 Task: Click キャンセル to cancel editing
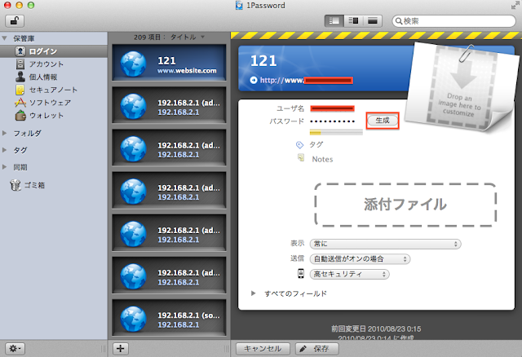(263, 349)
